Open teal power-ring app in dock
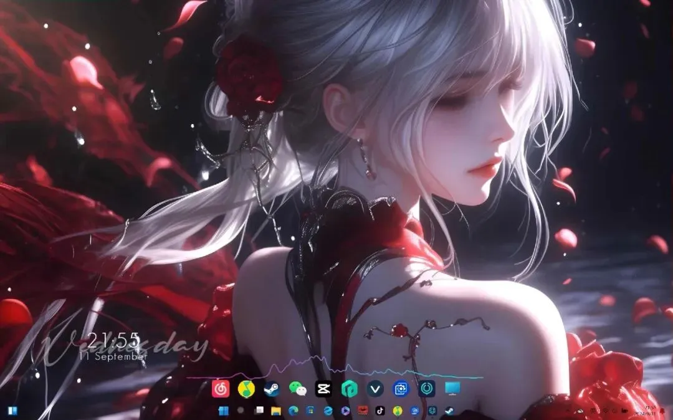The height and width of the screenshot is (420, 673). [427, 389]
